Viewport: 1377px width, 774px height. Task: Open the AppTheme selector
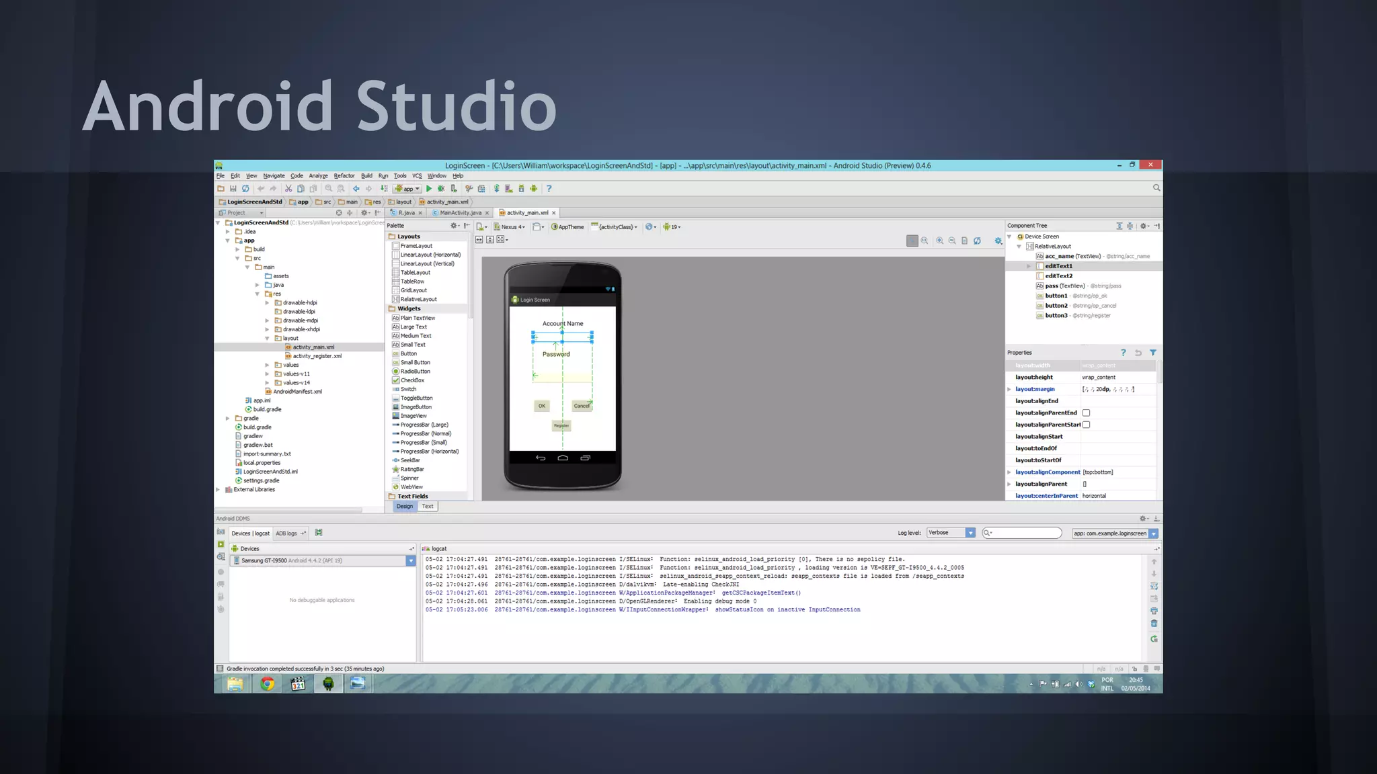coord(568,227)
